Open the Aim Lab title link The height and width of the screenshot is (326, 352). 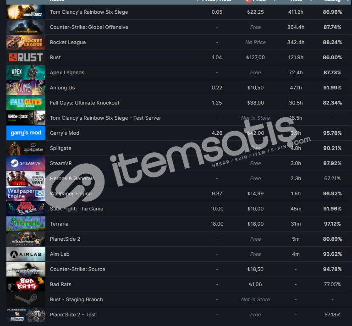point(60,254)
